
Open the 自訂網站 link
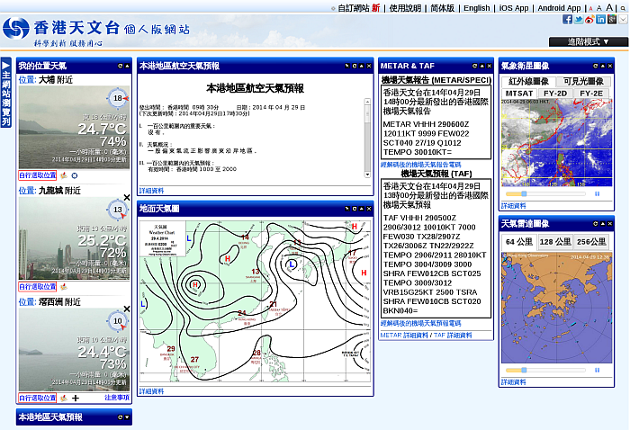pyautogui.click(x=354, y=8)
